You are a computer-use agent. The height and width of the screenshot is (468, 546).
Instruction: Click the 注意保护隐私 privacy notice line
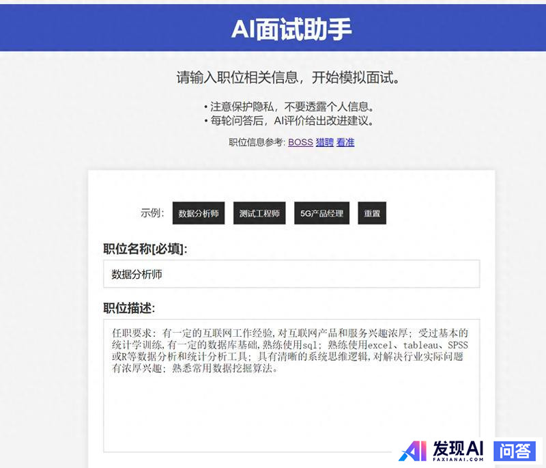click(288, 107)
